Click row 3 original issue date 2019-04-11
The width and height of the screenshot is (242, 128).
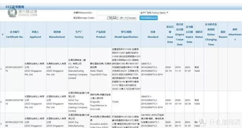(x=178, y=124)
